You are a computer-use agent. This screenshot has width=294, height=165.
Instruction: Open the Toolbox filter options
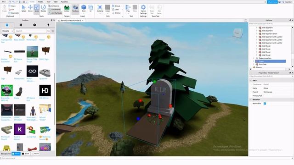53,31
